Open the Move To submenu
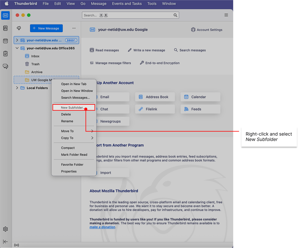The image size is (298, 248). coord(67,131)
